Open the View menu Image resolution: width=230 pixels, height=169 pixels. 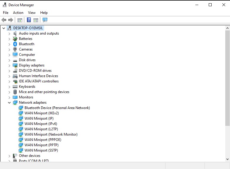tap(32, 13)
